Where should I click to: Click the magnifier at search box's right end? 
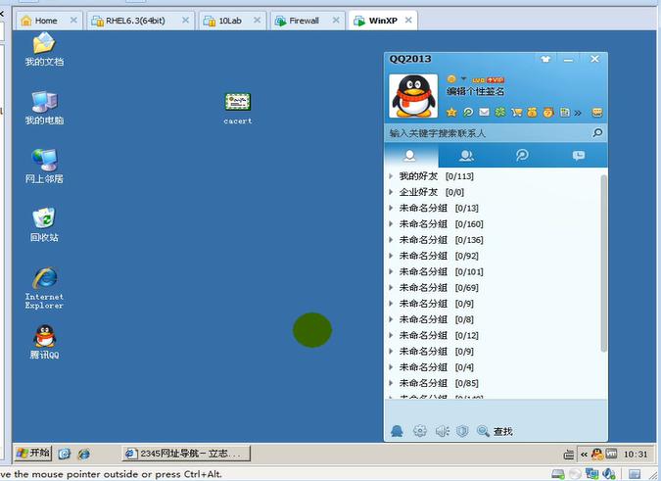point(597,133)
